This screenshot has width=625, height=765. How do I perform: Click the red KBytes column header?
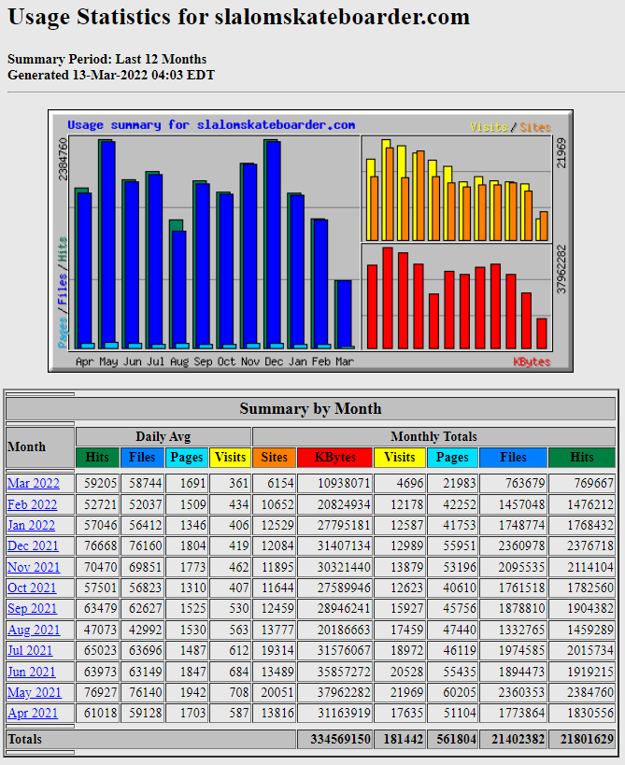point(334,457)
